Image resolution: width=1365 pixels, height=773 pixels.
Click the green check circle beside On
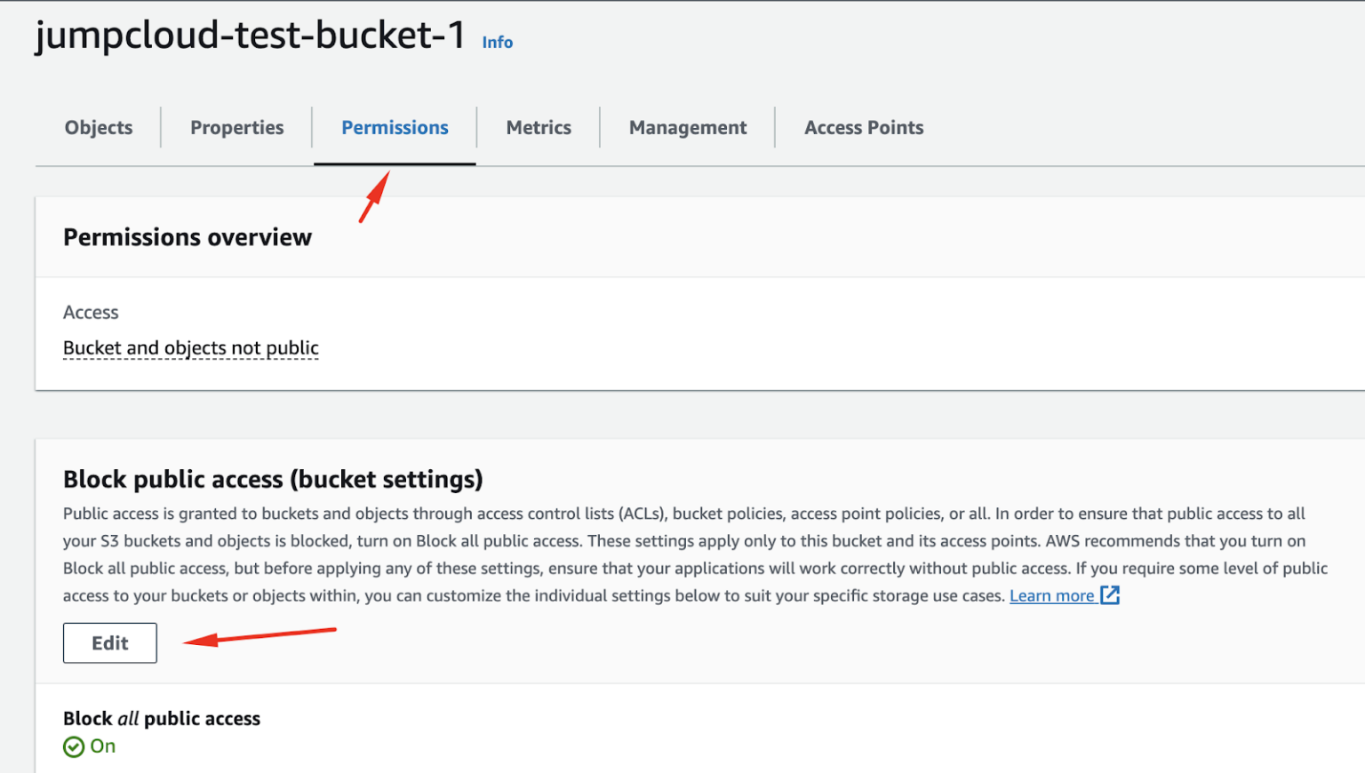[73, 746]
